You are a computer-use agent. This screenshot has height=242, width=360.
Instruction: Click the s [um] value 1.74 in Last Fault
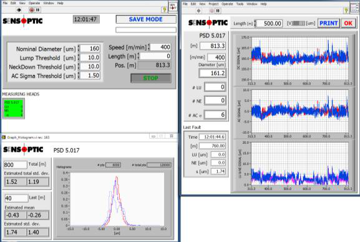click(218, 171)
